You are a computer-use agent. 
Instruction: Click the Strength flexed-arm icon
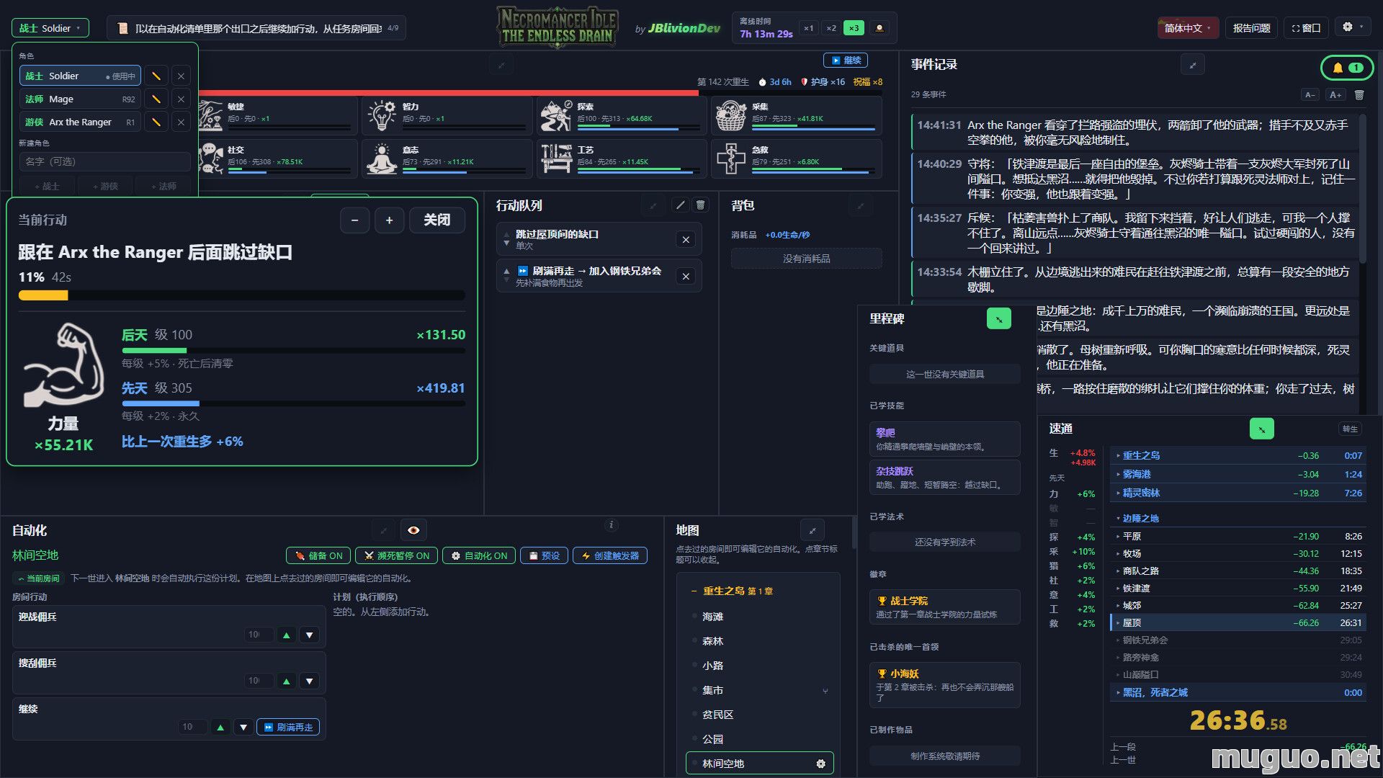click(63, 365)
